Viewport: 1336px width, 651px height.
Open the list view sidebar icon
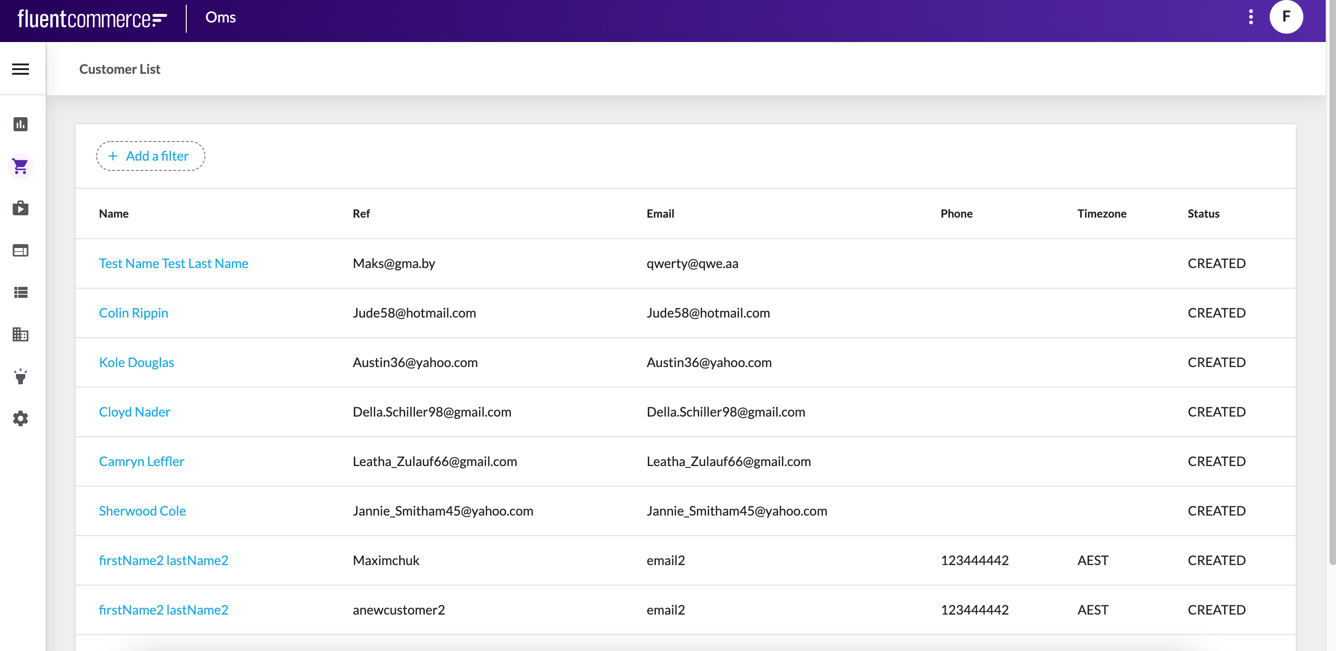20,292
